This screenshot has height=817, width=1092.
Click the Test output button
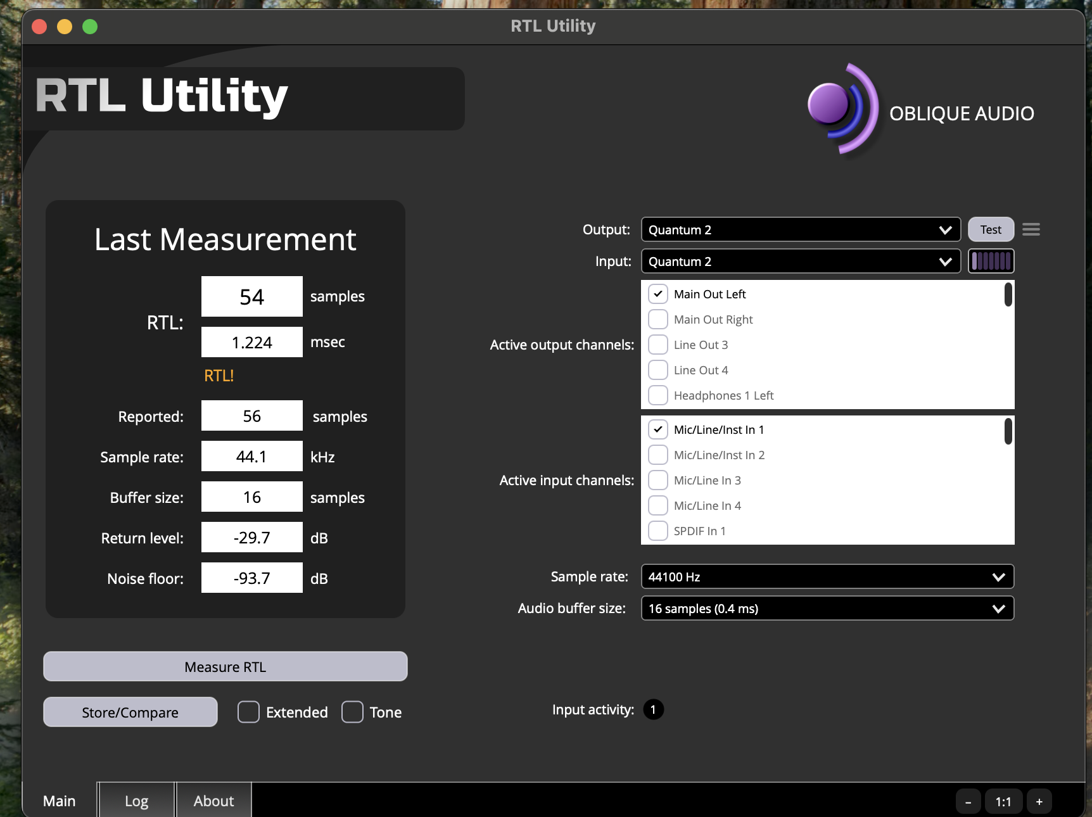click(991, 229)
